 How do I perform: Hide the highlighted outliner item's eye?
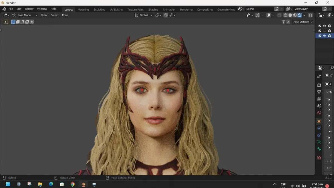click(x=325, y=36)
